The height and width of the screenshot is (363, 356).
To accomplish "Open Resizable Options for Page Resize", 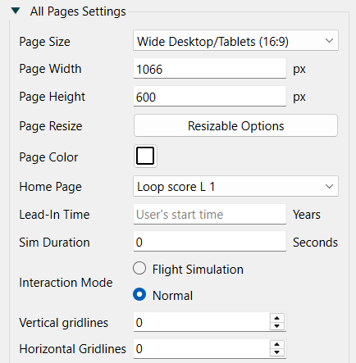I will (x=235, y=125).
